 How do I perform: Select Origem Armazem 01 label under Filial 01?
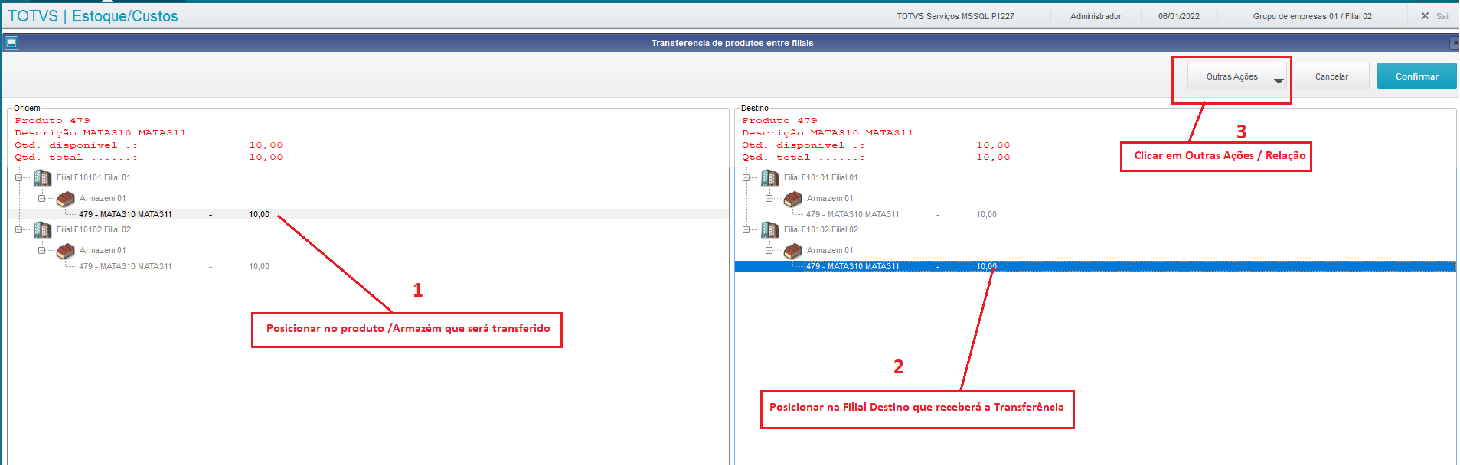103,198
